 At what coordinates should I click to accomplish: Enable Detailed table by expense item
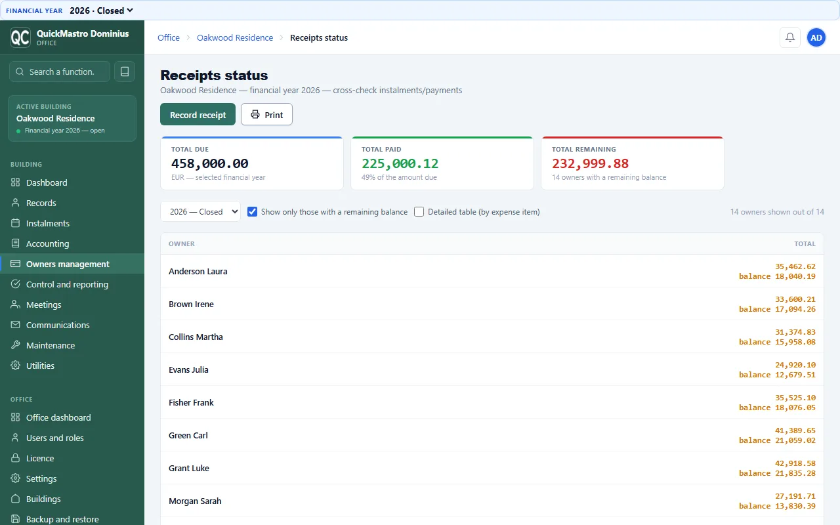pyautogui.click(x=419, y=212)
